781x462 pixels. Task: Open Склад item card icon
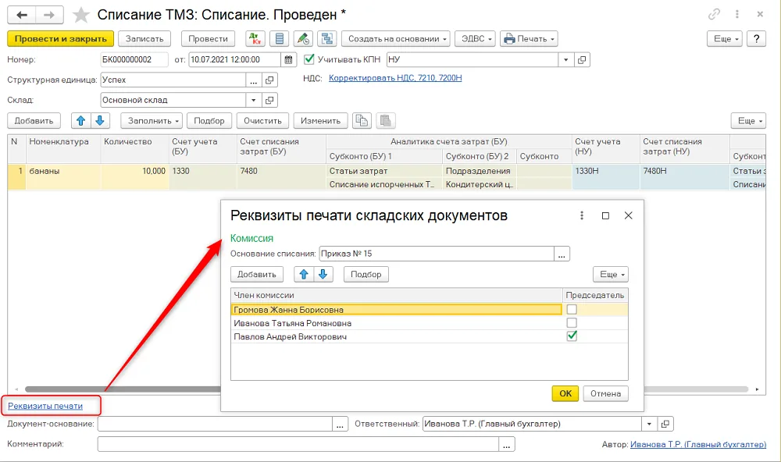coord(269,100)
